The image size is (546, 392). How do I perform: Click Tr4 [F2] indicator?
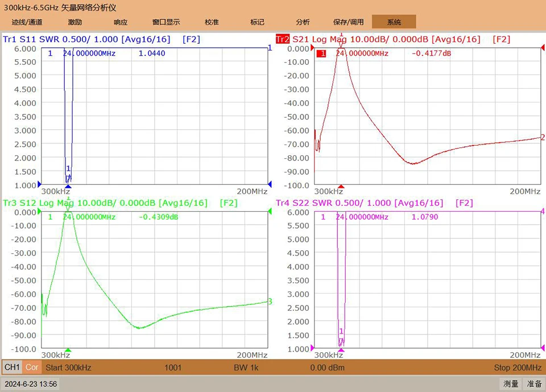click(x=464, y=203)
